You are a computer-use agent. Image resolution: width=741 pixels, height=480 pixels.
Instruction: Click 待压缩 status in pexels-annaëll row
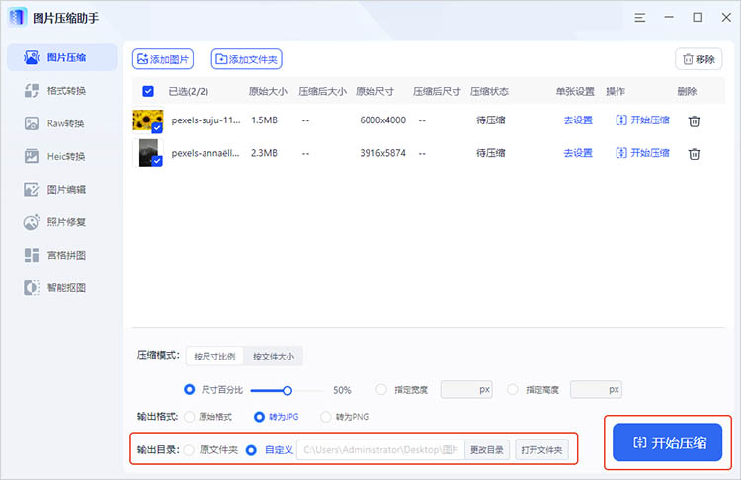click(x=490, y=153)
